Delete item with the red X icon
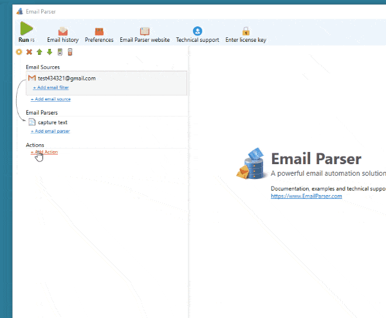Viewport: 386px width, 318px height. (30, 52)
